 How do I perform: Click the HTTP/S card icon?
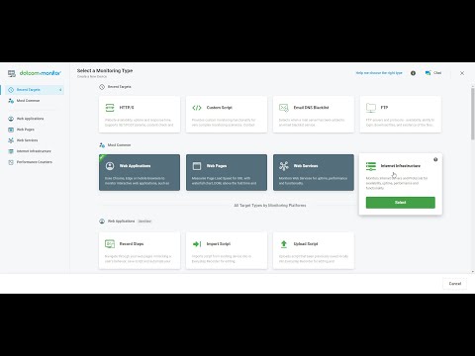click(x=110, y=108)
